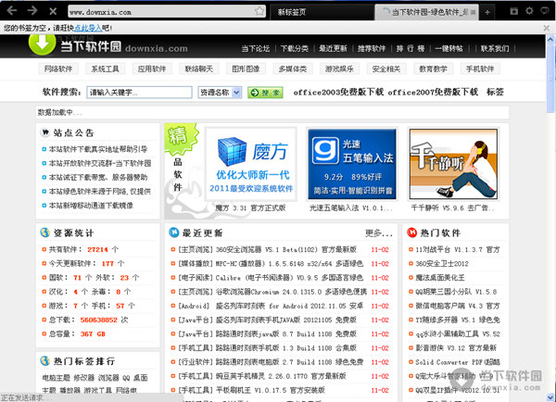Open 推荐软件 in the top navigation
Viewport: 556px width, 402px height.
coord(372,48)
